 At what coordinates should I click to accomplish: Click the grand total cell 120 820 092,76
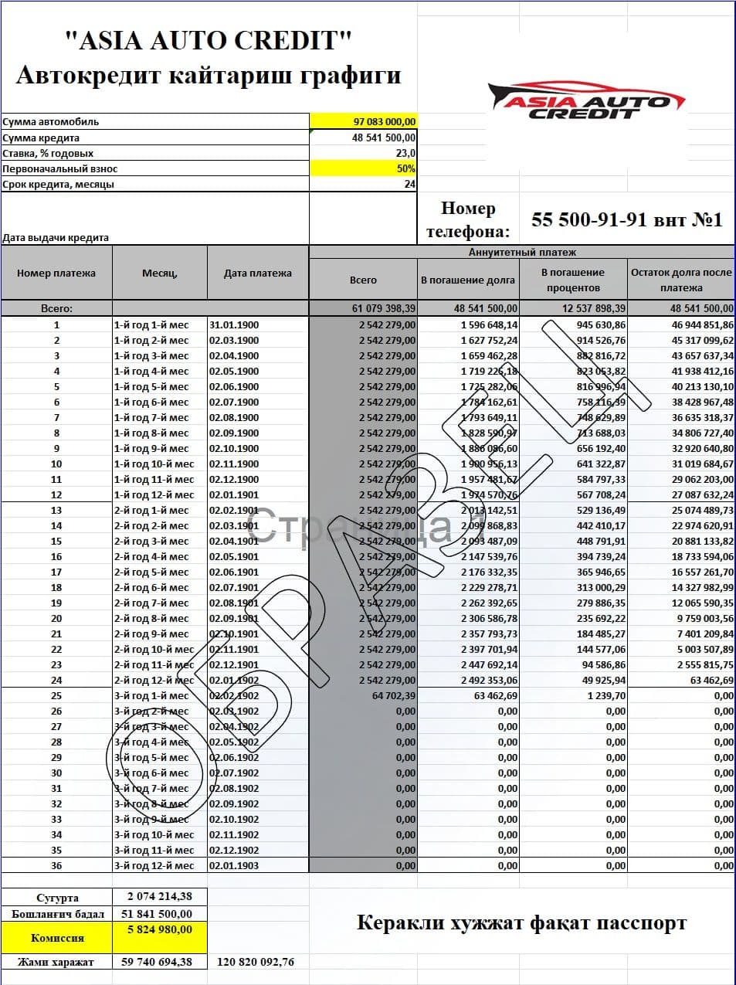click(x=258, y=962)
